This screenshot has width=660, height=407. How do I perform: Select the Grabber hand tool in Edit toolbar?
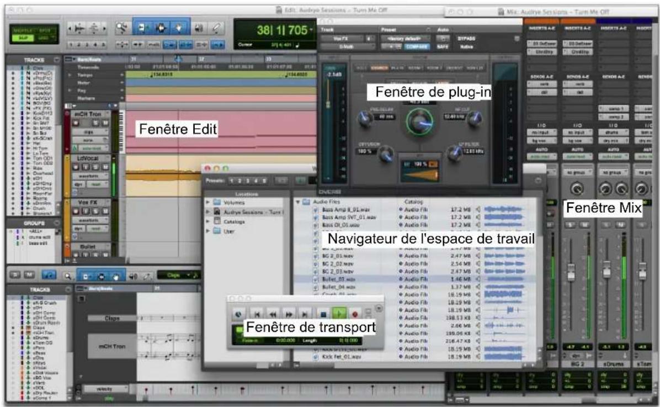179,28
